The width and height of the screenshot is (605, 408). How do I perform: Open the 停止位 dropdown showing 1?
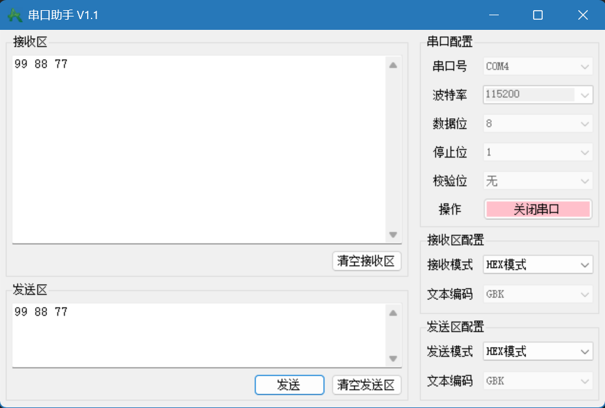click(538, 152)
